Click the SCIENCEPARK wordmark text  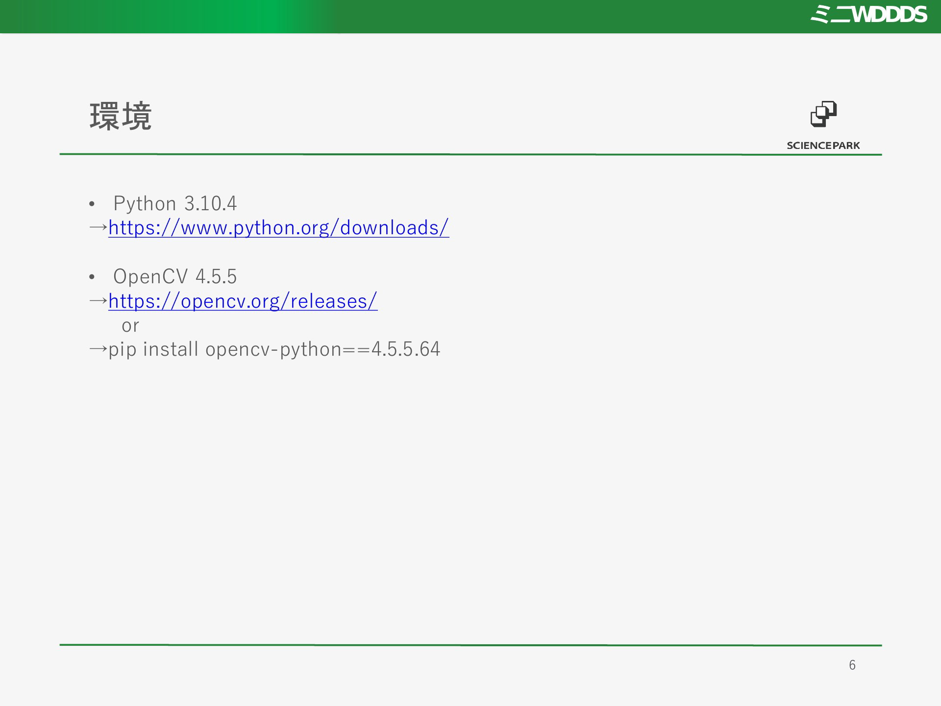coord(823,146)
